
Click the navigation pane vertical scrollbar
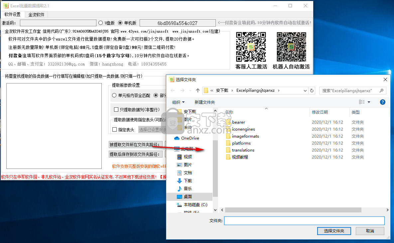point(215,168)
